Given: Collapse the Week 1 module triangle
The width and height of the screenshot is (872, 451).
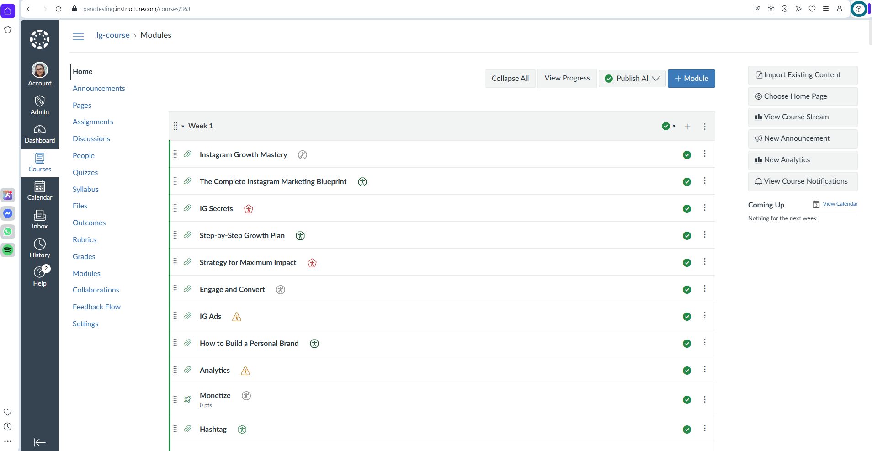Looking at the screenshot, I should (x=183, y=127).
